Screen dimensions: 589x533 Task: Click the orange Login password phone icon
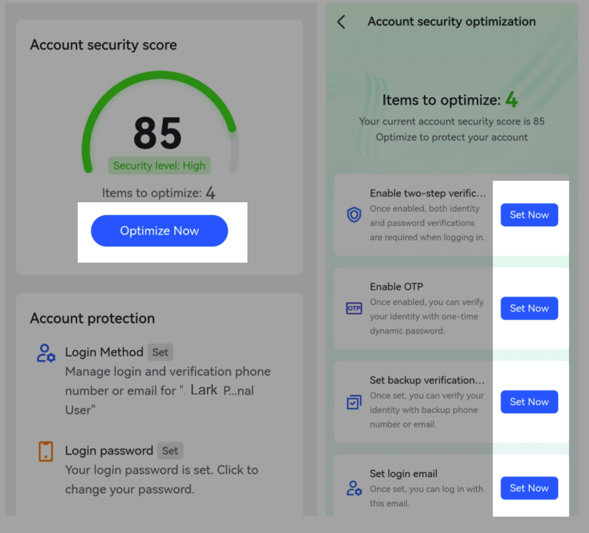(x=46, y=452)
